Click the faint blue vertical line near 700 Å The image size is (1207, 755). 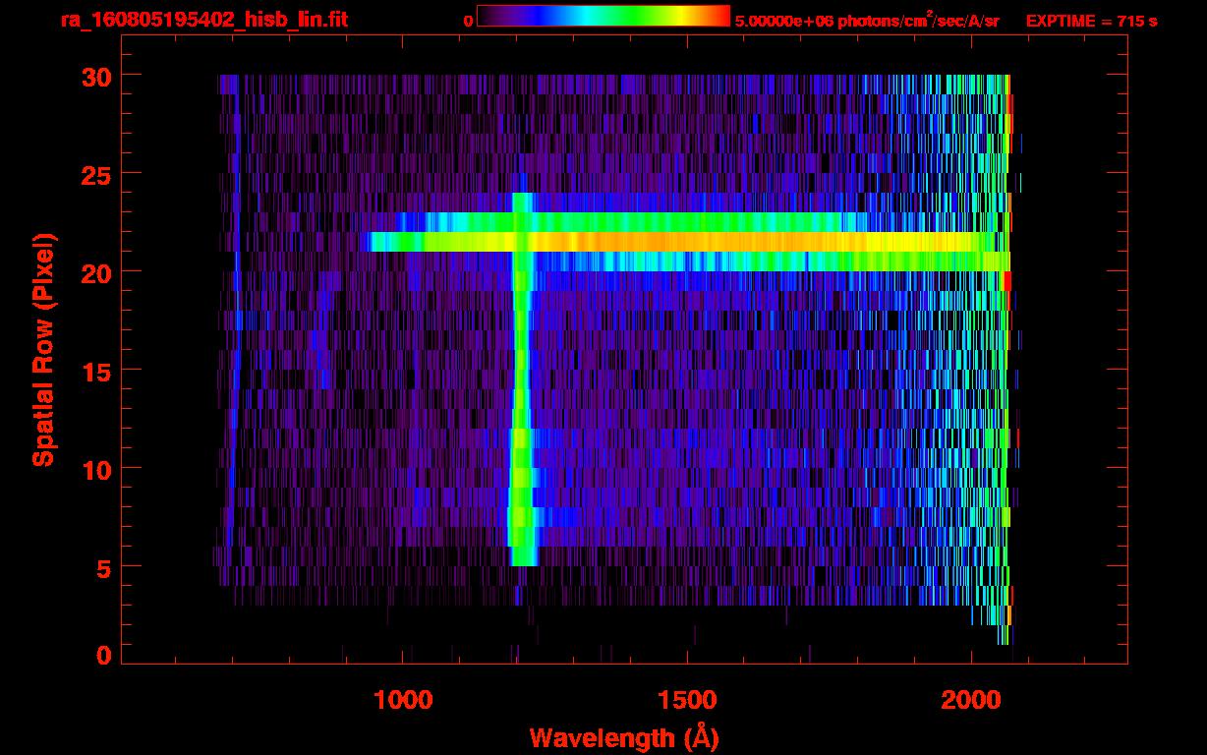(x=234, y=310)
